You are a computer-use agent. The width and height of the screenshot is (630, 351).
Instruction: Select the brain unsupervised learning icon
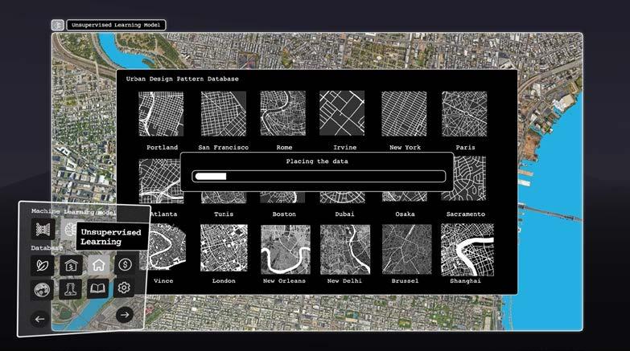[x=69, y=229]
